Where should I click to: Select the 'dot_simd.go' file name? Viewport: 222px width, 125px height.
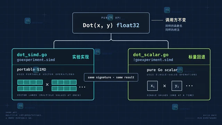coord(32,55)
